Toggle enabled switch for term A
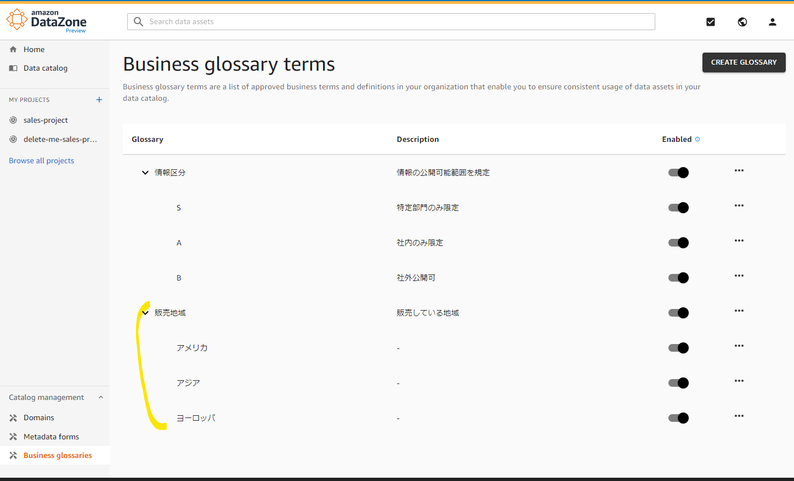This screenshot has height=481, width=794. 678,243
